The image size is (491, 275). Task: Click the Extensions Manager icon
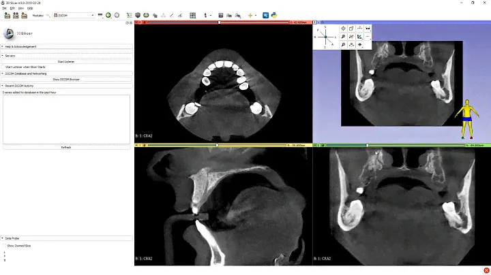point(266,15)
